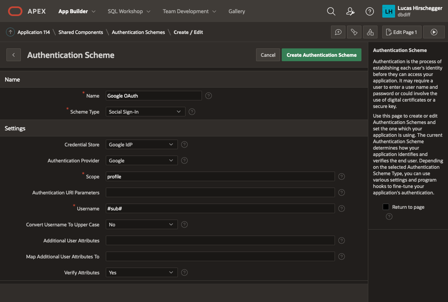
Task: Open help for the Scope field
Action: pyautogui.click(x=341, y=176)
